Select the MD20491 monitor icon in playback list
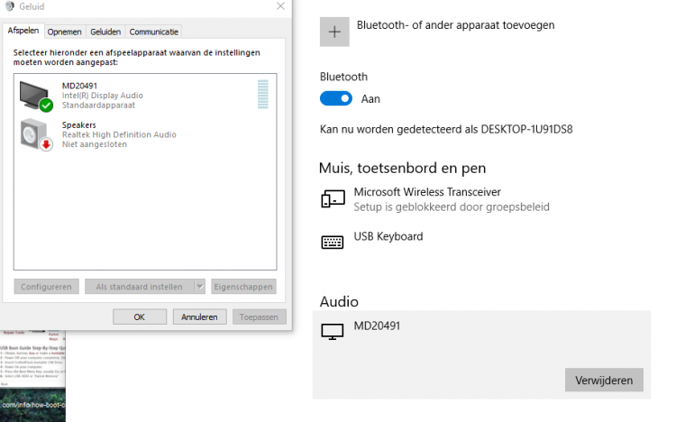Screen dimensions: 676x422 tap(36, 96)
